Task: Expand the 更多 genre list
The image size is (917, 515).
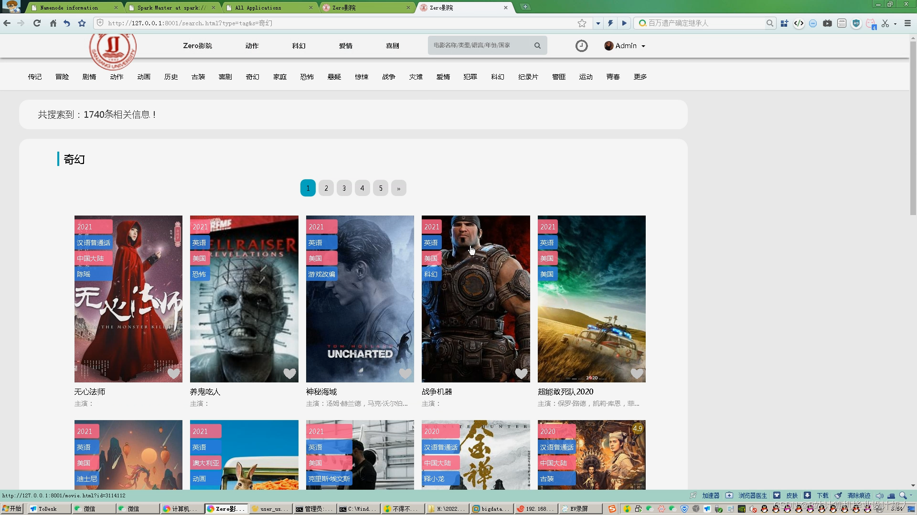Action: (x=640, y=77)
